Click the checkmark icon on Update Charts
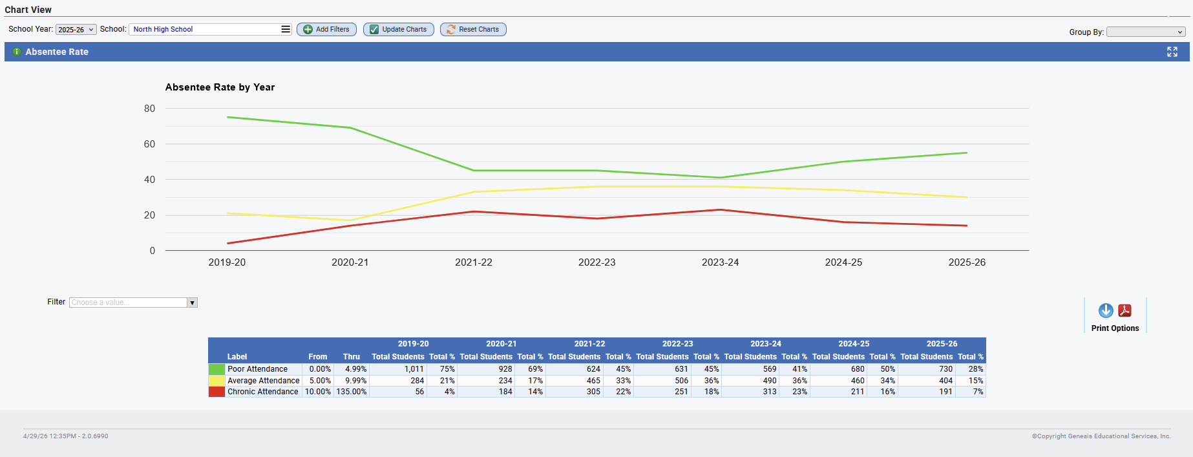Screen dimensions: 1193x457 point(374,30)
